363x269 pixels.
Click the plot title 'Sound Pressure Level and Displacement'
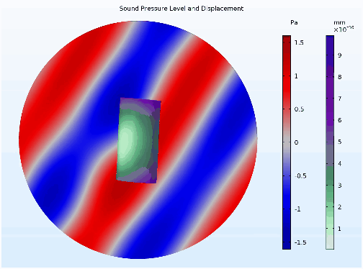pyautogui.click(x=181, y=9)
